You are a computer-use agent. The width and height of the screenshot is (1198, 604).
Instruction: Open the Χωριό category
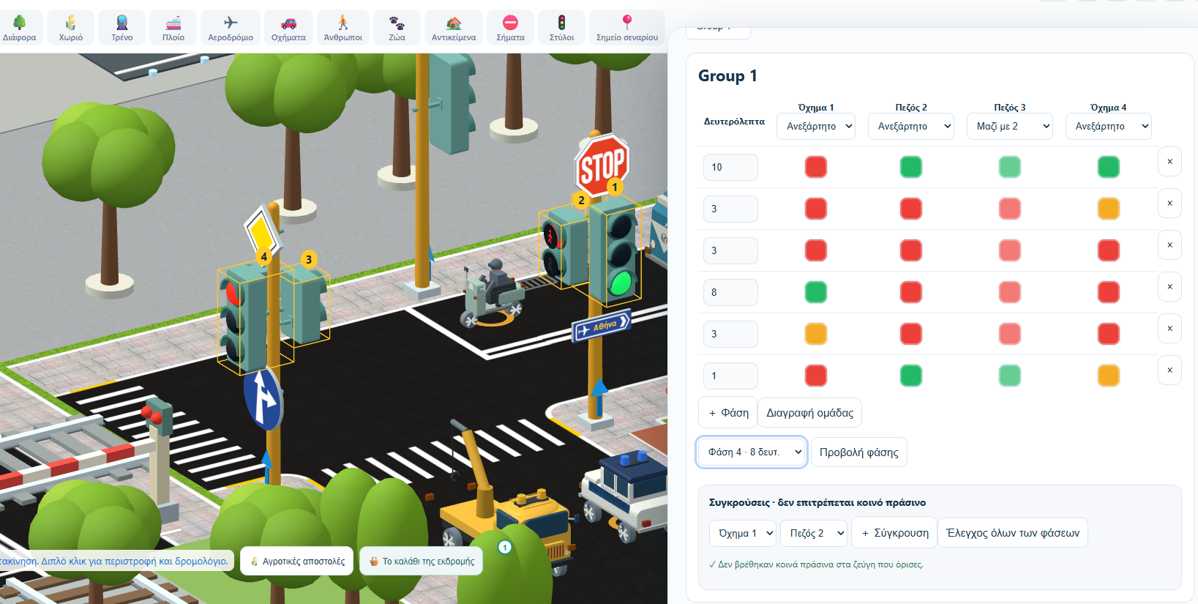pyautogui.click(x=71, y=28)
